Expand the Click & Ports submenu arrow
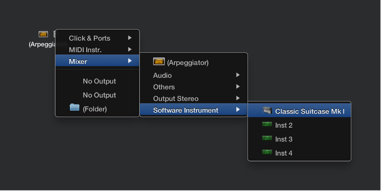Screen dimensions: 381x191 tap(130, 38)
